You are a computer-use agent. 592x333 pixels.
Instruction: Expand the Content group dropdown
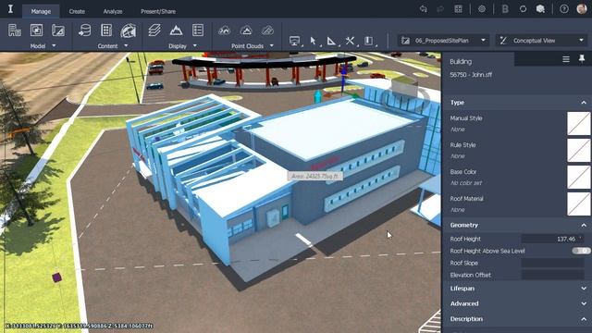(x=126, y=45)
